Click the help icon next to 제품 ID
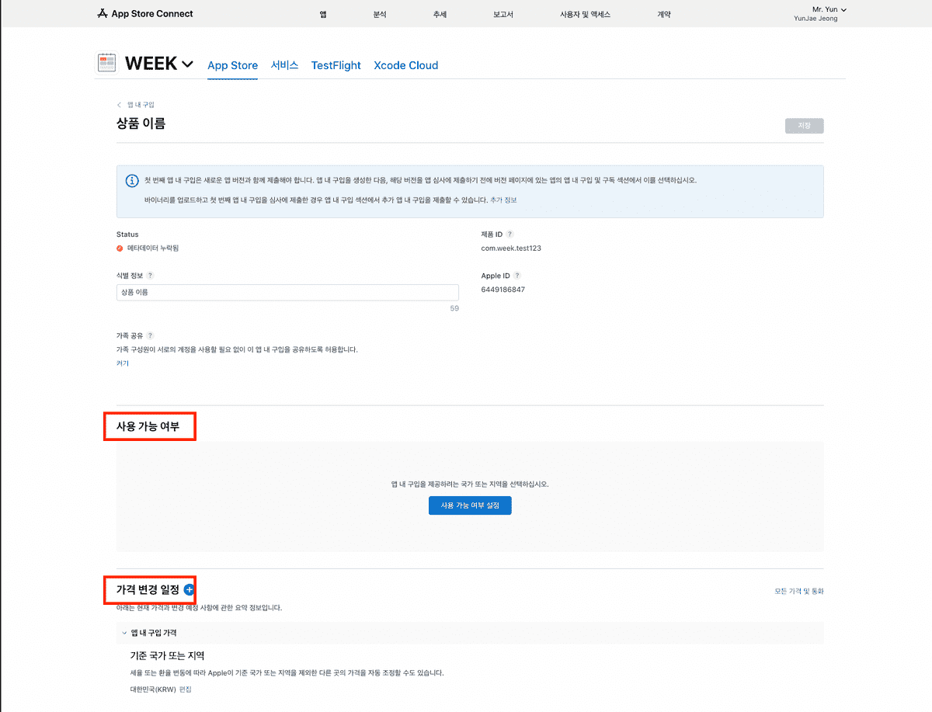 pyautogui.click(x=510, y=234)
